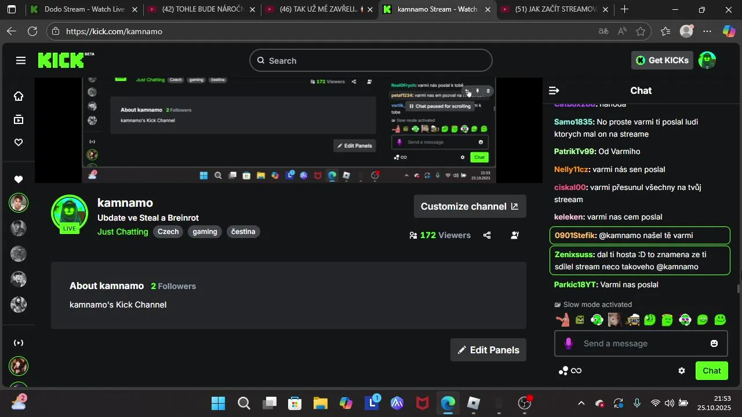Viewport: 742px width, 417px height.
Task: Click the kamnamo channel avatar with LIVE badge
Action: coord(70,213)
